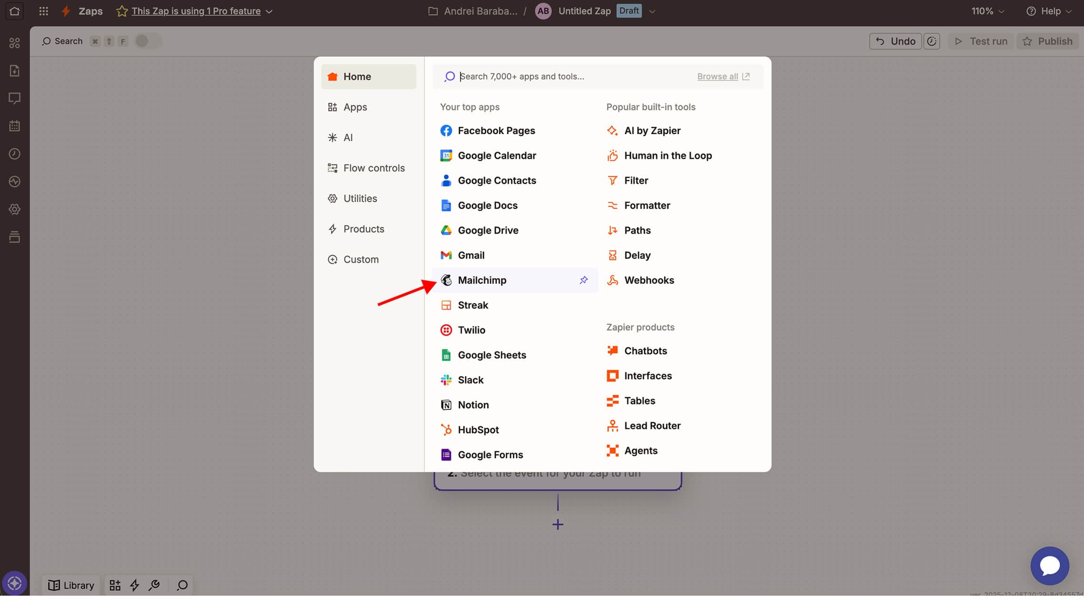Expand the Untitled Zap Draft chevron
Viewport: 1084px width, 596px height.
(x=652, y=11)
